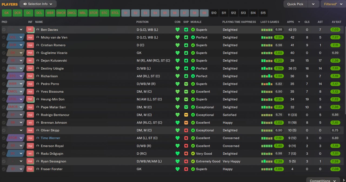This screenshot has width=346, height=182.
Task: Click Oliver Skipp's red sharpness icon
Action: pos(186,130)
